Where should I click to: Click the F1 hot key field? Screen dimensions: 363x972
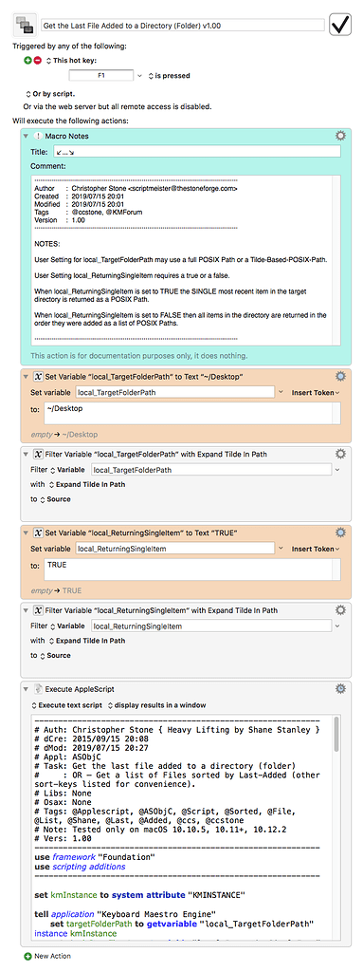[101, 76]
